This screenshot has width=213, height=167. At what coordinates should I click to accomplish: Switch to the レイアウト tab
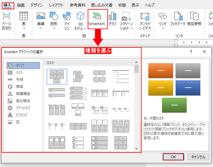56,5
